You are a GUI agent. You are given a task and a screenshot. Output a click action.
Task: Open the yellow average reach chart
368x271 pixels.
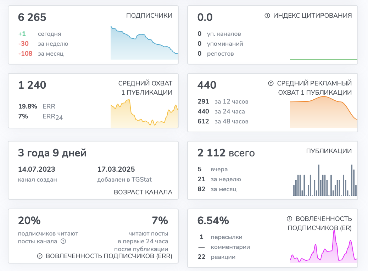pyautogui.click(x=144, y=114)
